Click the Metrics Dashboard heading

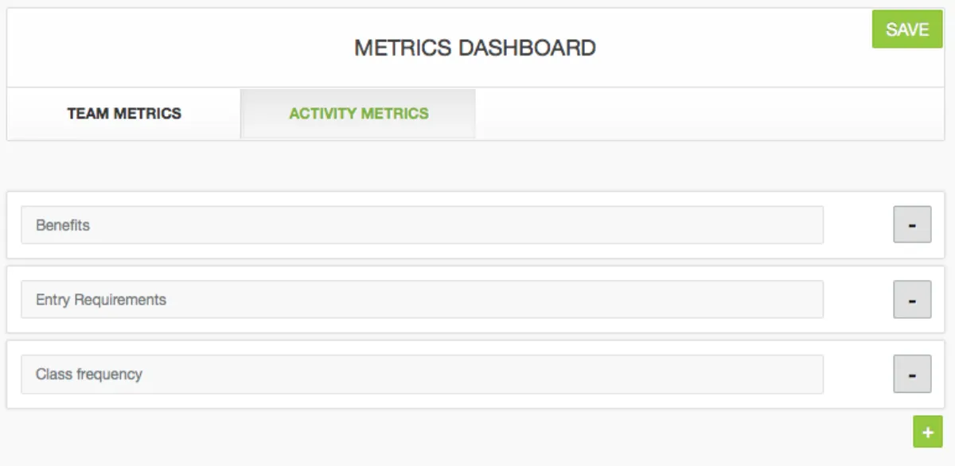click(475, 48)
